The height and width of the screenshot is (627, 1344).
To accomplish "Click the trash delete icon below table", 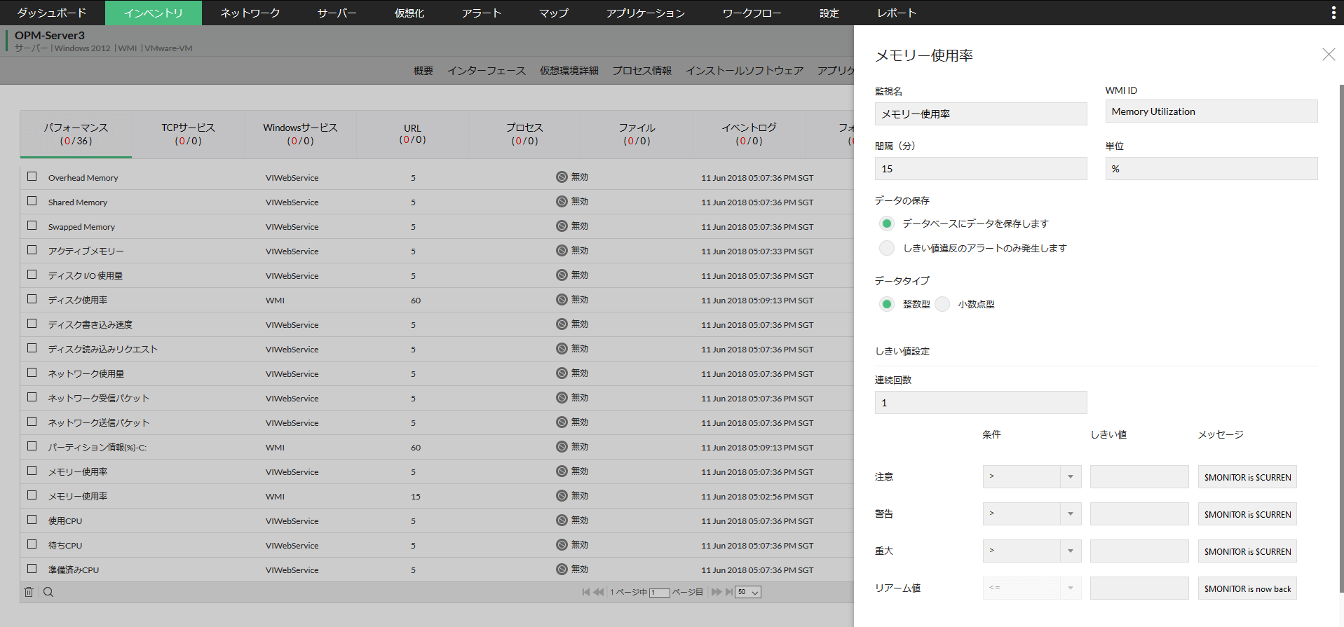I will tap(29, 592).
